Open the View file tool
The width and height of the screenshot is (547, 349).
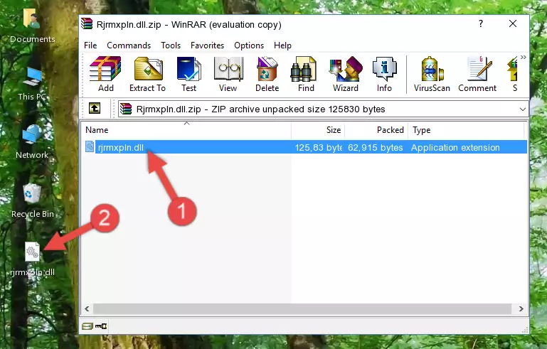228,74
